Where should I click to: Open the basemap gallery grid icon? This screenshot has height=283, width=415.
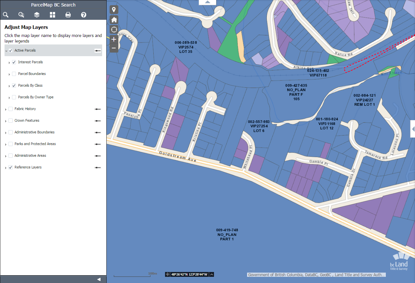52,15
